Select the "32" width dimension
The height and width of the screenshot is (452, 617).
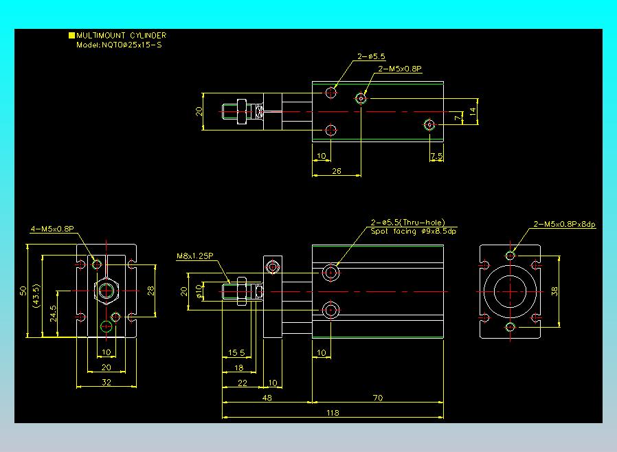pyautogui.click(x=106, y=382)
